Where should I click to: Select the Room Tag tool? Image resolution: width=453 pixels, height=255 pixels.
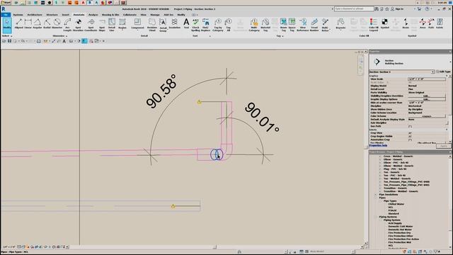click(x=283, y=25)
